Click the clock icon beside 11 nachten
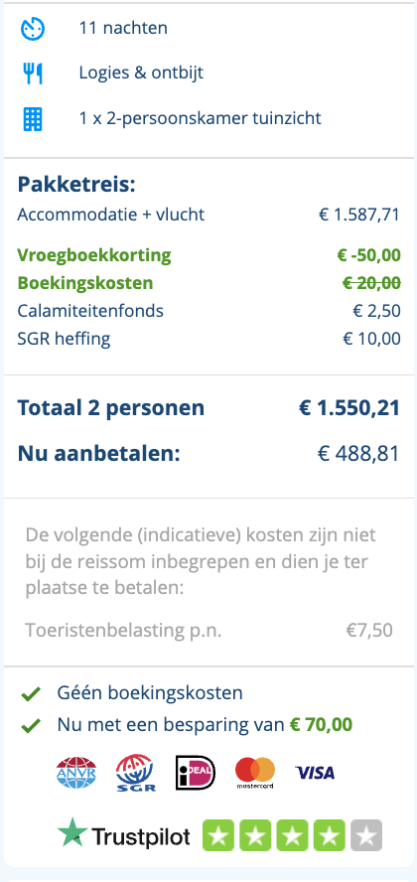The image size is (417, 882). (x=33, y=28)
